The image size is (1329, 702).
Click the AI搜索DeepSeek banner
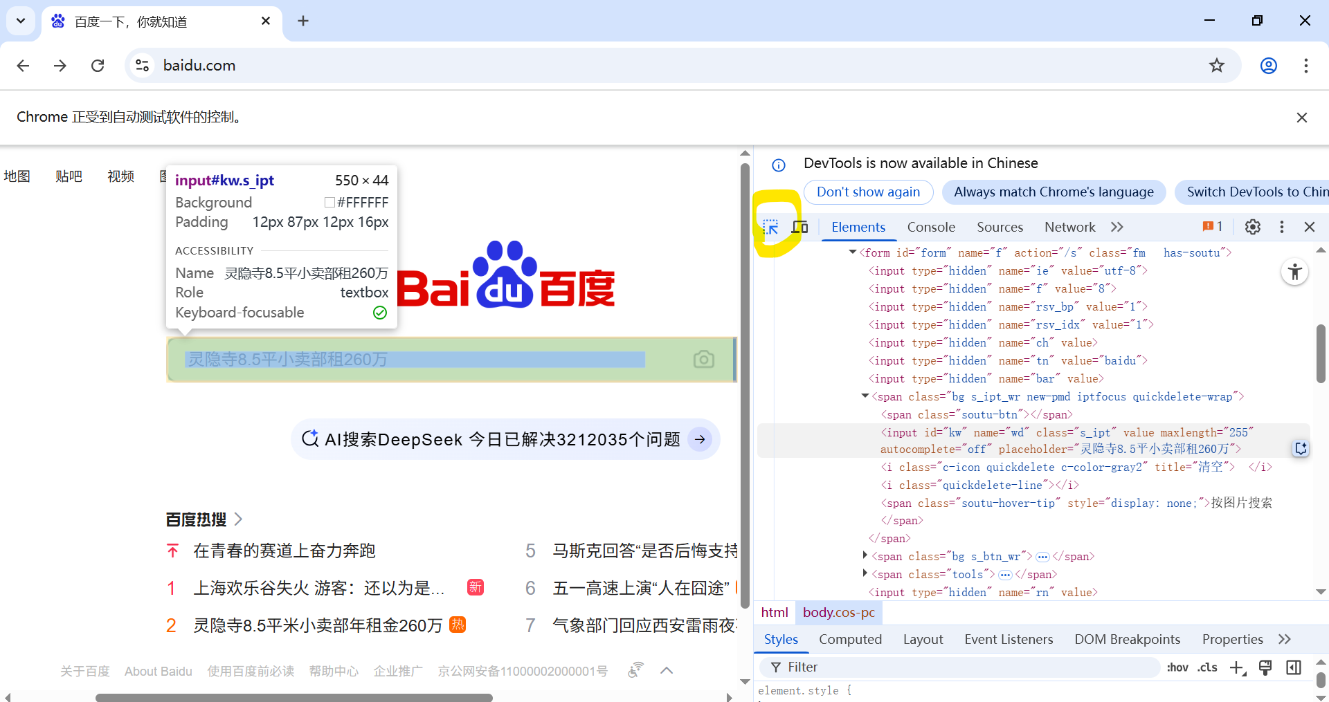[x=505, y=439]
